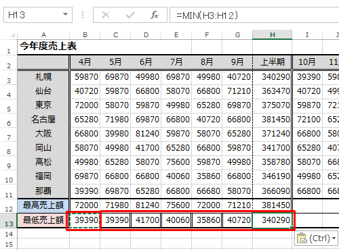Screen dimensions: 339x250
Task: Select row 14 header
Action: (x=9, y=233)
